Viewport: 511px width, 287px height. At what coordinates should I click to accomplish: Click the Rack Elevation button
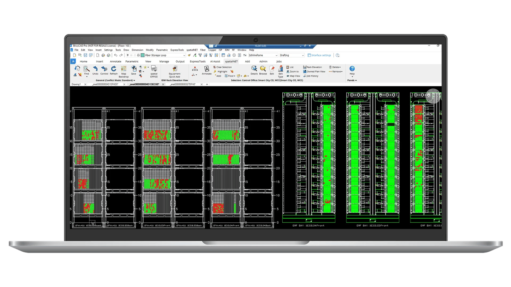click(313, 67)
